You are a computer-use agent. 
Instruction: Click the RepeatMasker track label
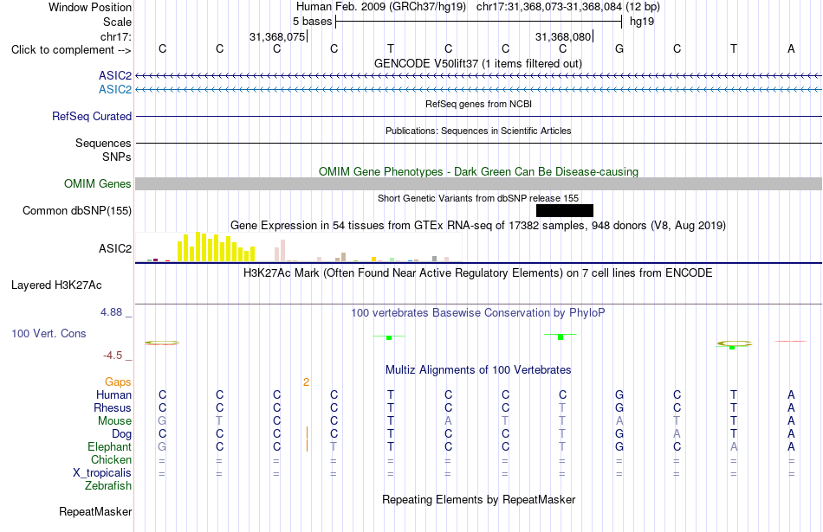coord(95,511)
